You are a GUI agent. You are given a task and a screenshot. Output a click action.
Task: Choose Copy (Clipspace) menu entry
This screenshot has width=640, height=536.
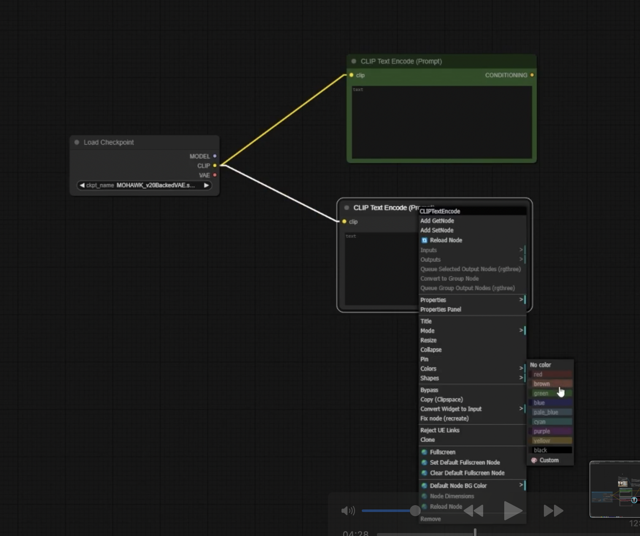pos(472,399)
